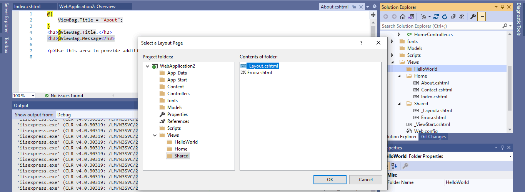Click No issues found status icon

click(47, 96)
